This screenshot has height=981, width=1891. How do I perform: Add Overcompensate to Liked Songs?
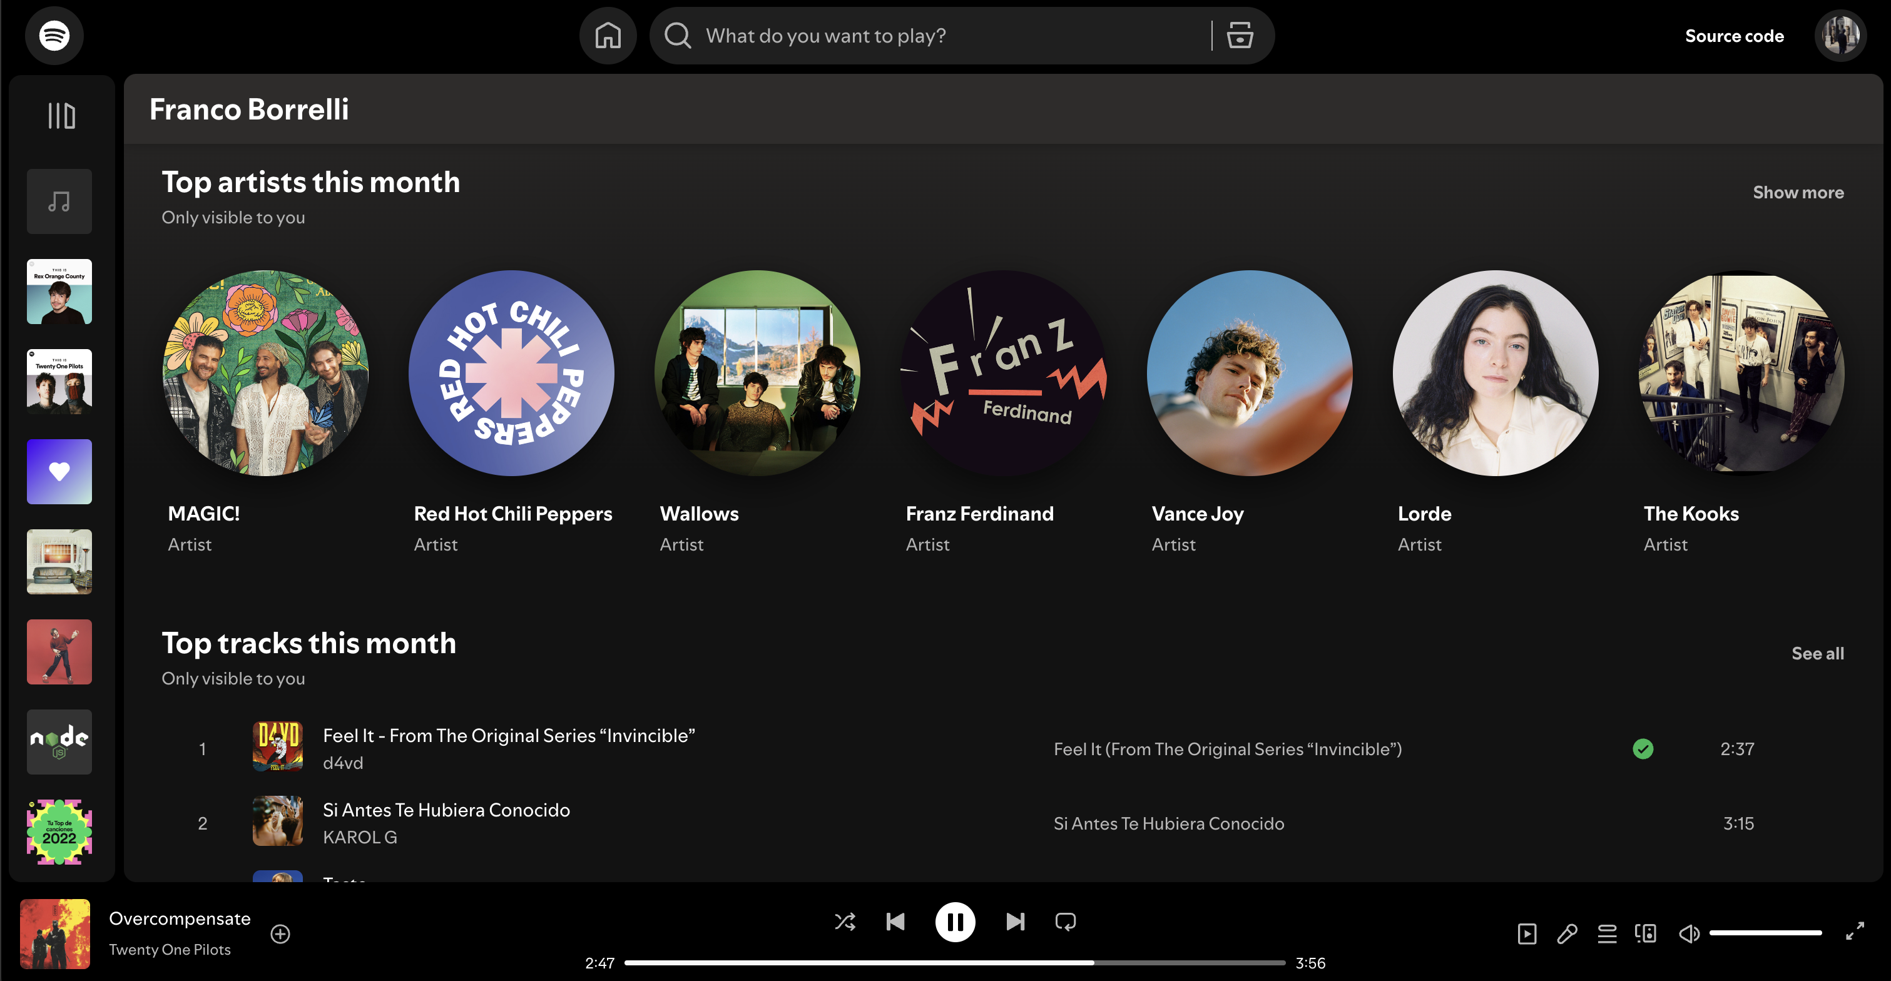pos(280,934)
